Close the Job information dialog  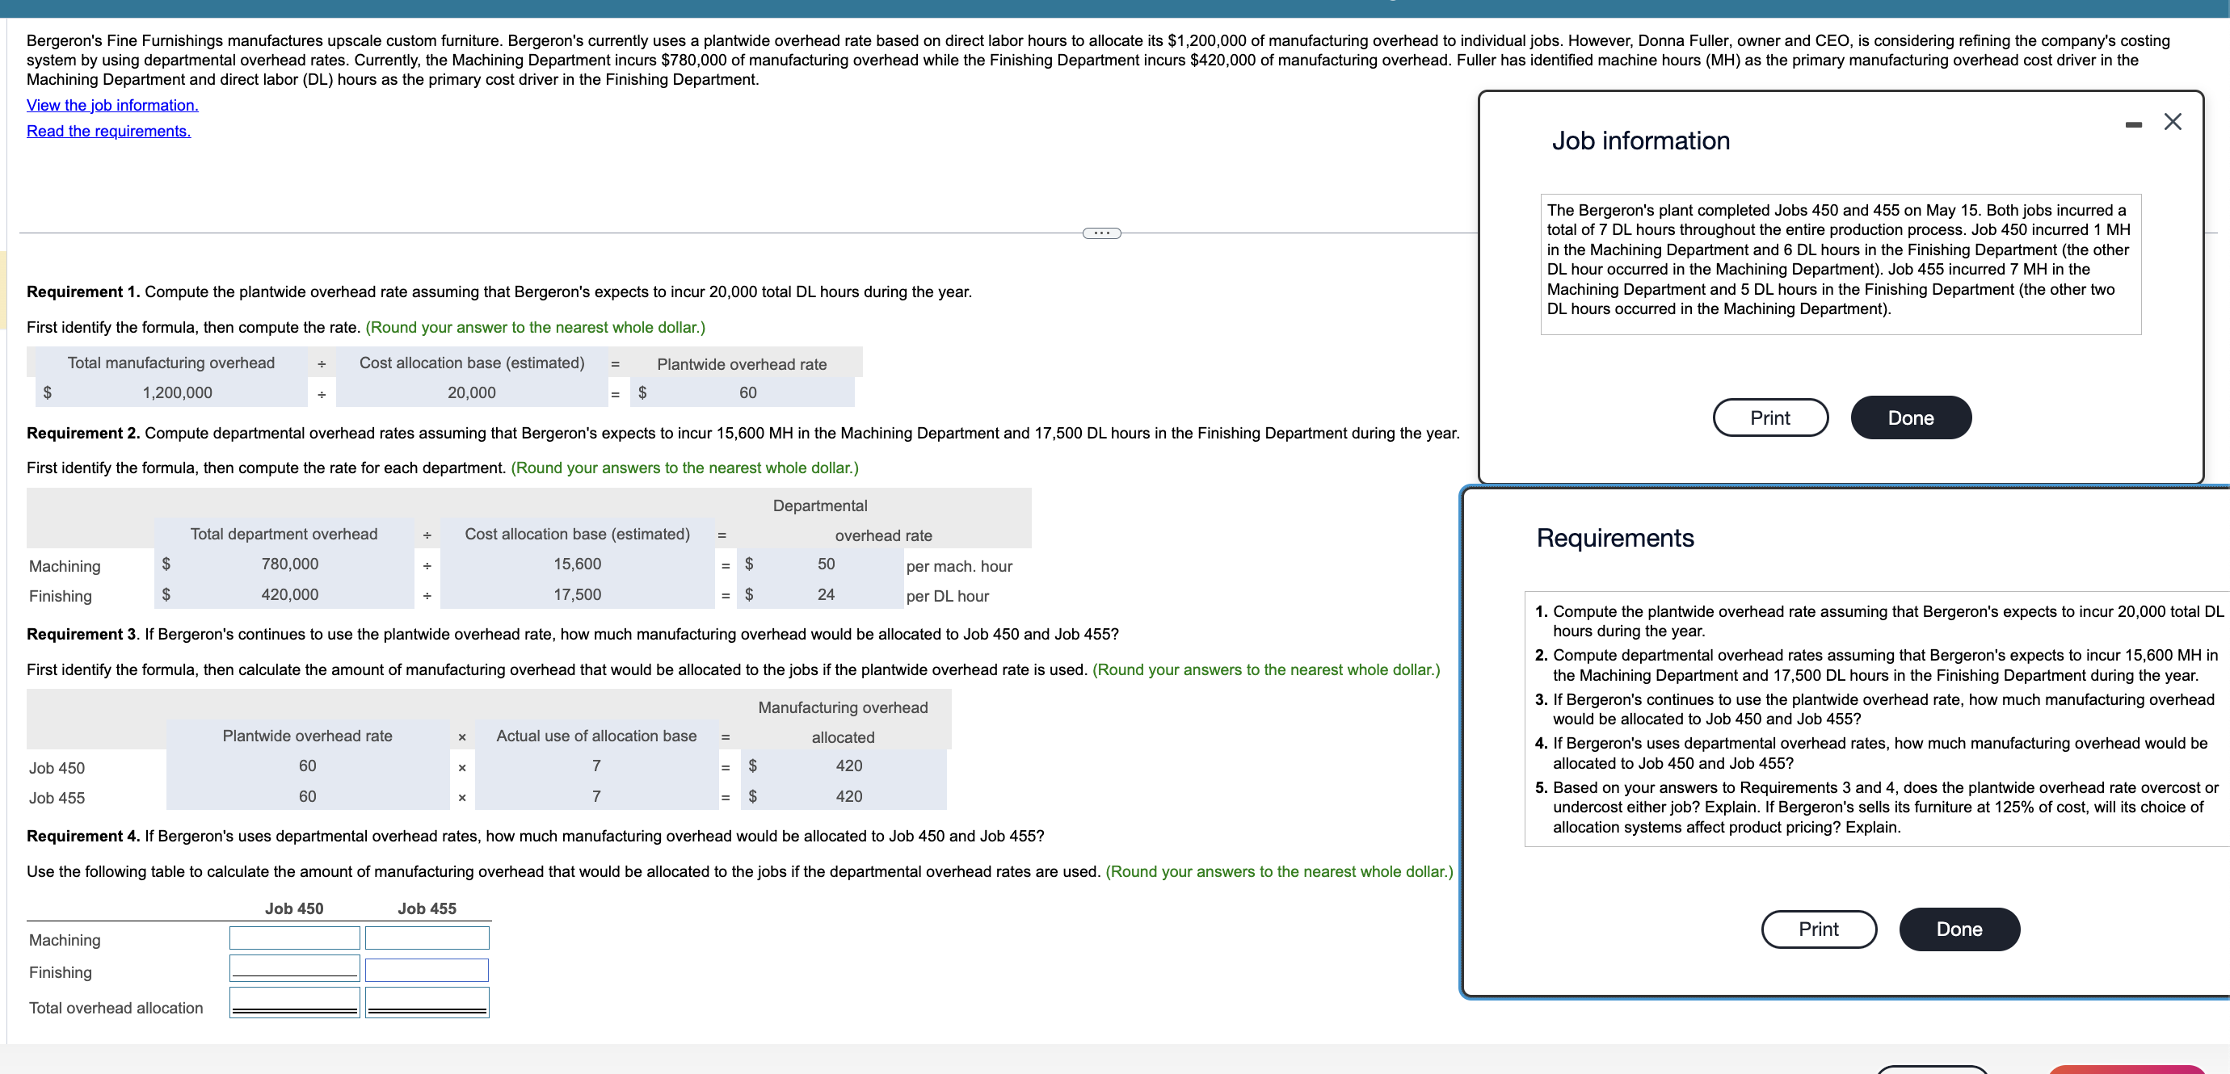[2172, 122]
